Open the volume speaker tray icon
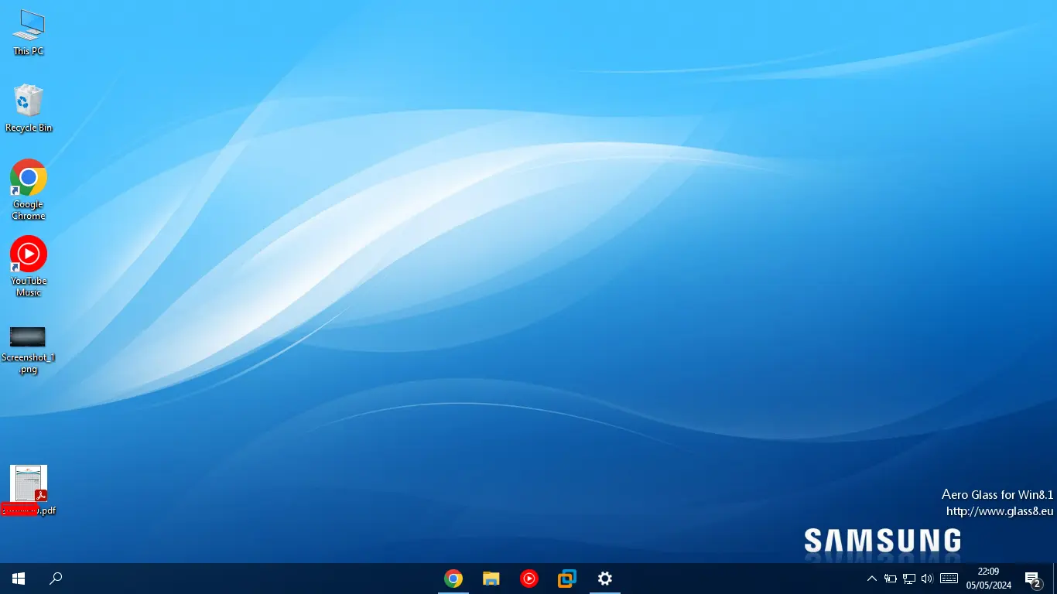This screenshot has width=1057, height=594. tap(928, 579)
